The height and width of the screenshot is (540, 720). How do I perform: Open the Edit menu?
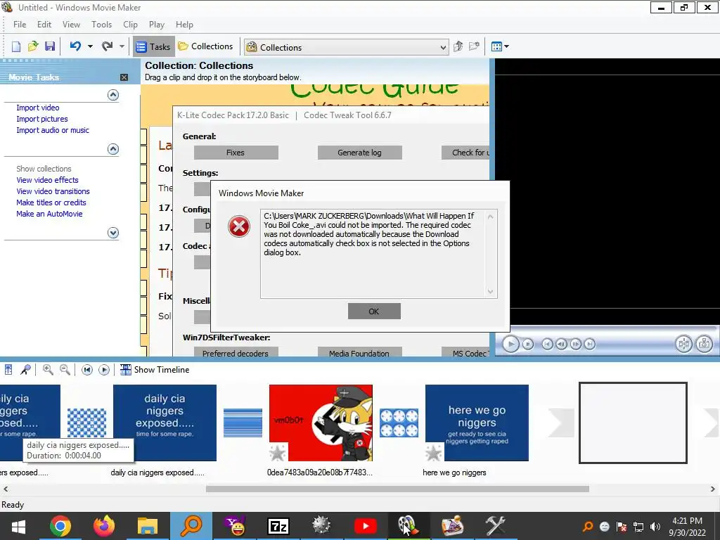44,25
